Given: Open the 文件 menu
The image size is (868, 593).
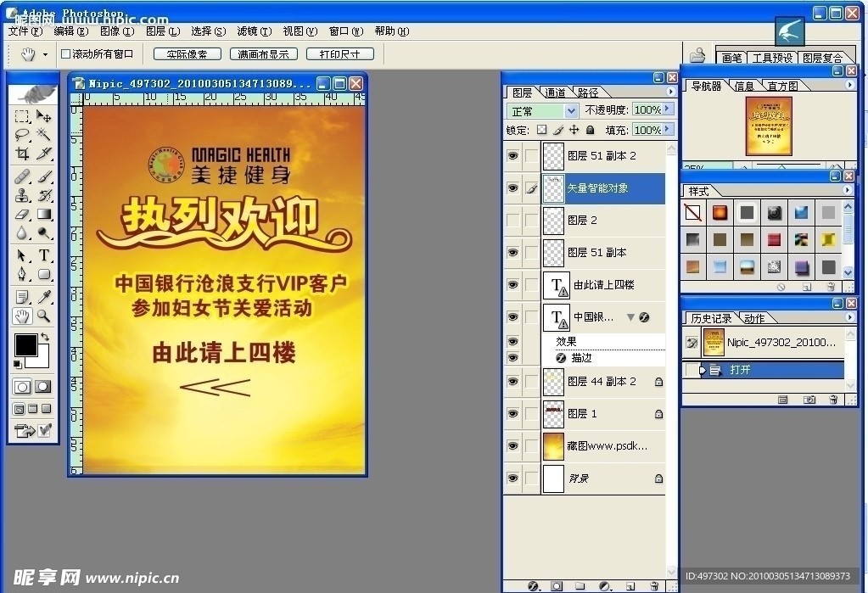Looking at the screenshot, I should pos(25,31).
